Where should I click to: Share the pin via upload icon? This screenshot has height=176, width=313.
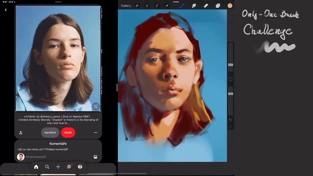pyautogui.click(x=21, y=132)
